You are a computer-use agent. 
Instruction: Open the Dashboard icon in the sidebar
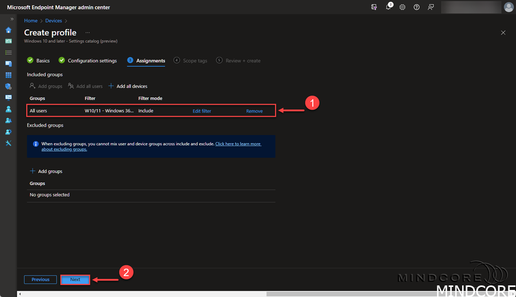pyautogui.click(x=9, y=41)
